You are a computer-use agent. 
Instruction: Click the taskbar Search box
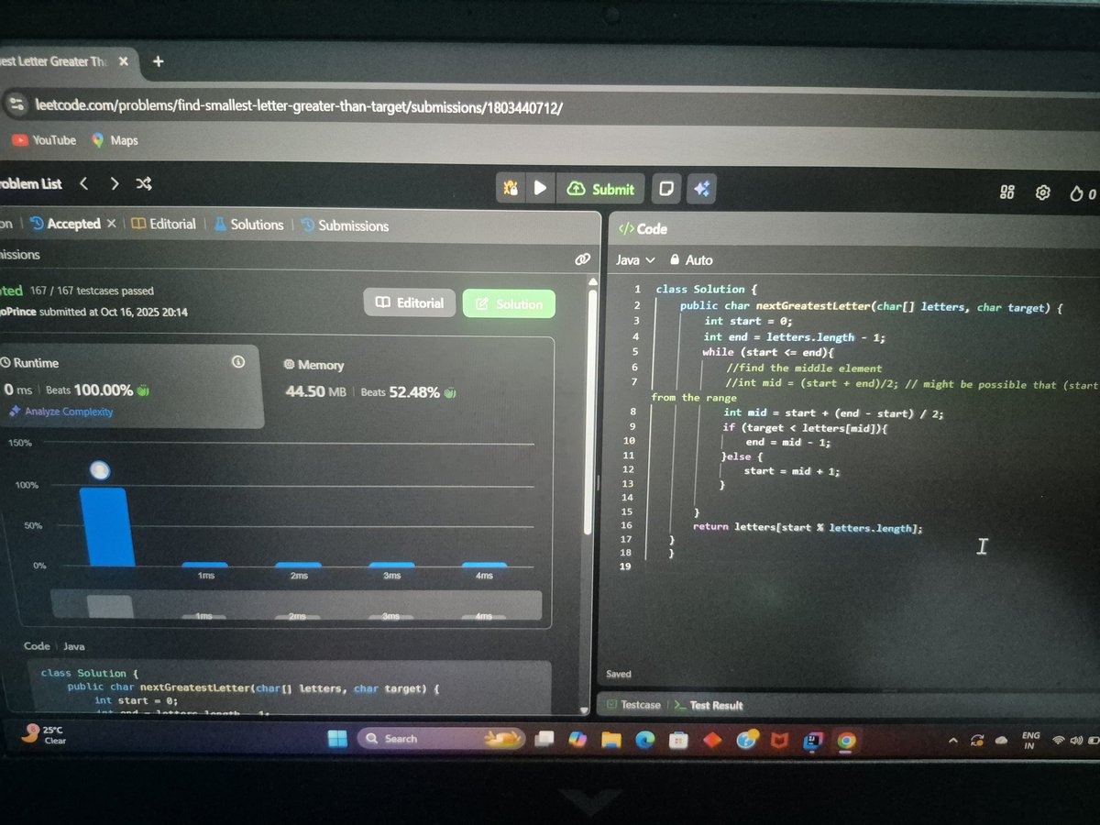(x=441, y=739)
